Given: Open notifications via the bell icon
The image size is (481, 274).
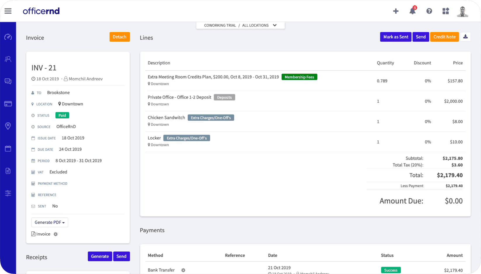Looking at the screenshot, I should [413, 11].
